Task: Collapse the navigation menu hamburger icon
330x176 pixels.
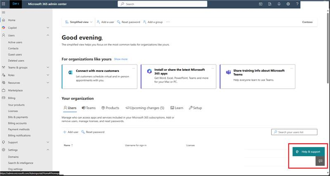Action: 4,12
